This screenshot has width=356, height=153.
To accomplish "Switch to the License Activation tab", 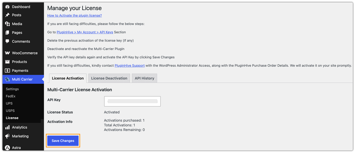I will coord(68,78).
